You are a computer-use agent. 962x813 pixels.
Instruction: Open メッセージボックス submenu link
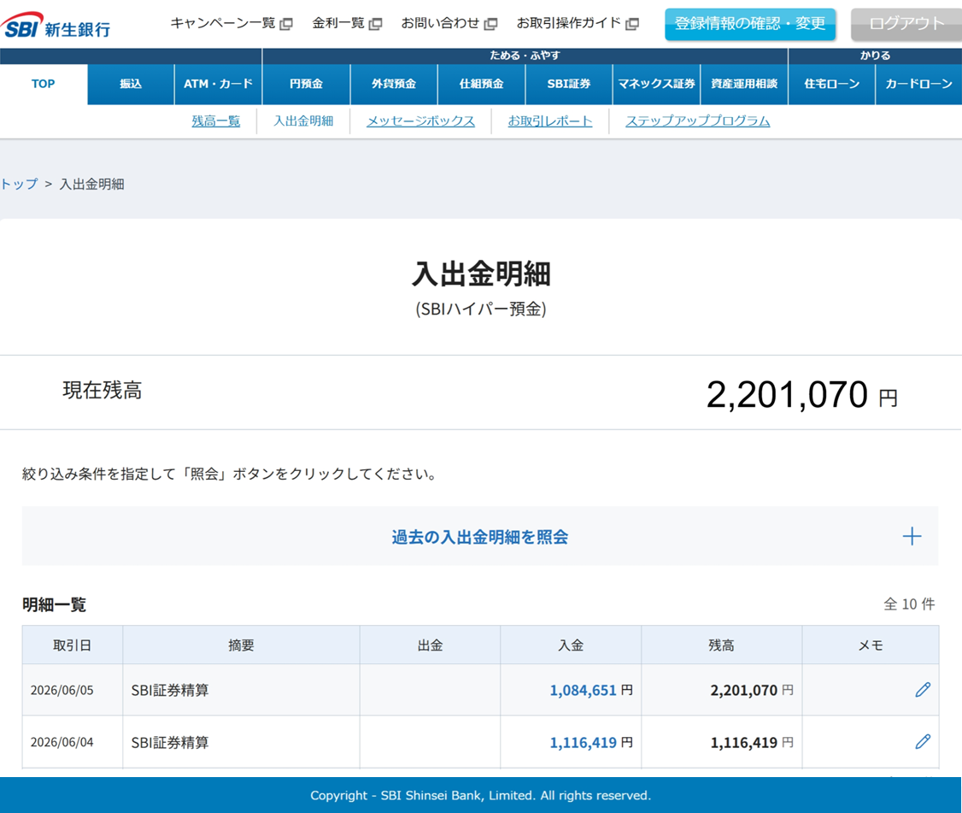point(421,121)
